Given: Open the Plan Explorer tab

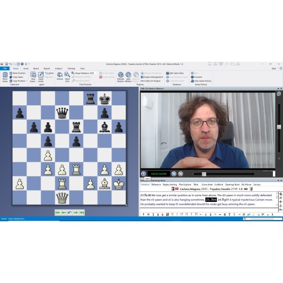Looking at the screenshot, I should point(185,184).
